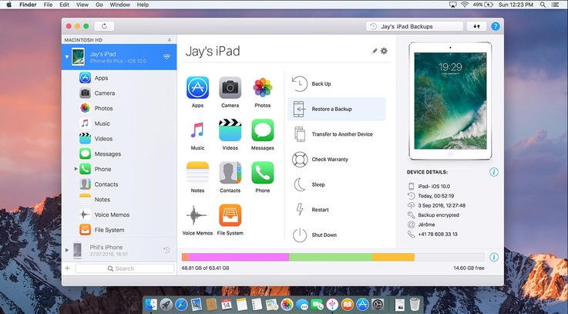
Task: Click the sidebar Search field
Action: click(125, 268)
